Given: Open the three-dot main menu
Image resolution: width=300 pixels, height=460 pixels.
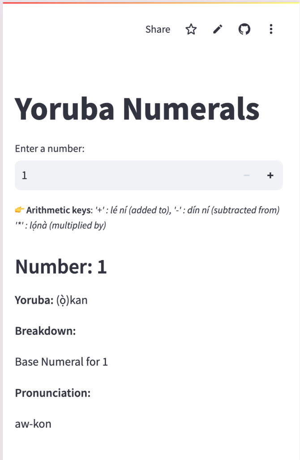Looking at the screenshot, I should (271, 30).
